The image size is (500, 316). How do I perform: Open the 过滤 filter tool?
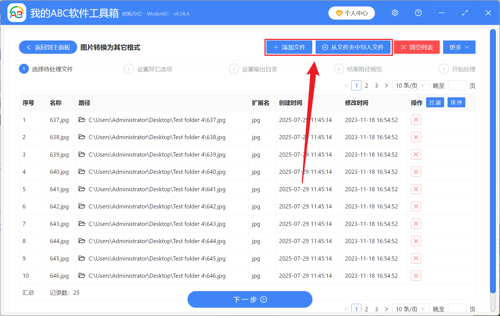[435, 102]
